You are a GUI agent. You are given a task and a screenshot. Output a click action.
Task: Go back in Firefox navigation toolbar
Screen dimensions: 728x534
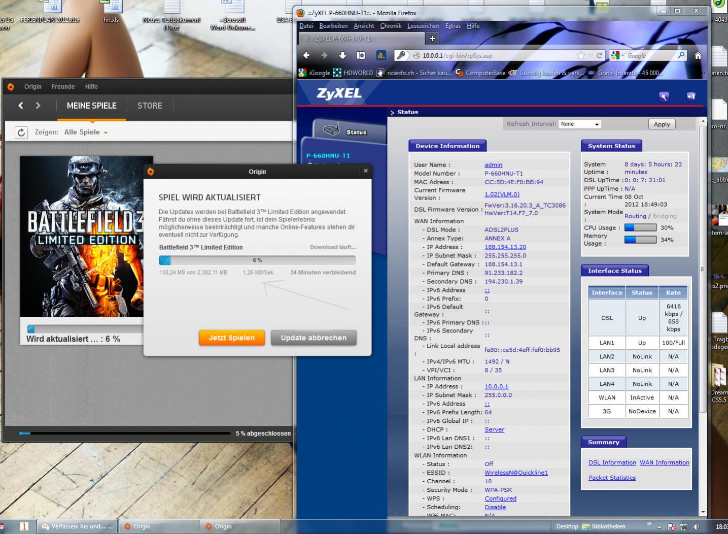(306, 55)
